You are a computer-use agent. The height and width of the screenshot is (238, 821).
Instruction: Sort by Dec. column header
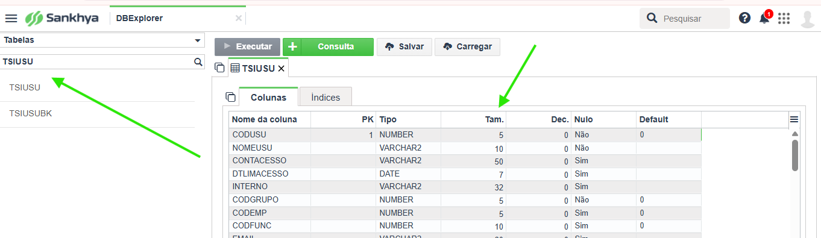pyautogui.click(x=539, y=119)
